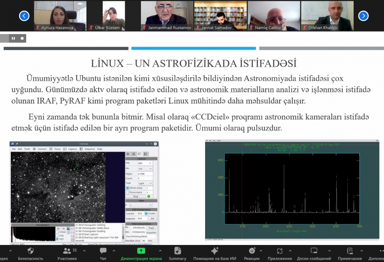Click the Stop capture button
The width and height of the screenshot is (384, 262).
(x=136, y=196)
